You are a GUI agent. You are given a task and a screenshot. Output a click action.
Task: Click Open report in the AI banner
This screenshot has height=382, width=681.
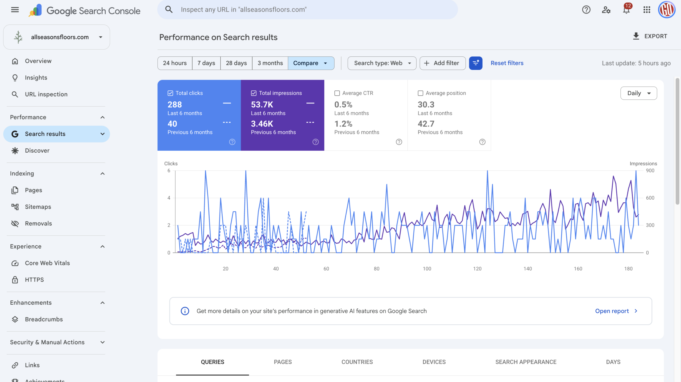616,311
